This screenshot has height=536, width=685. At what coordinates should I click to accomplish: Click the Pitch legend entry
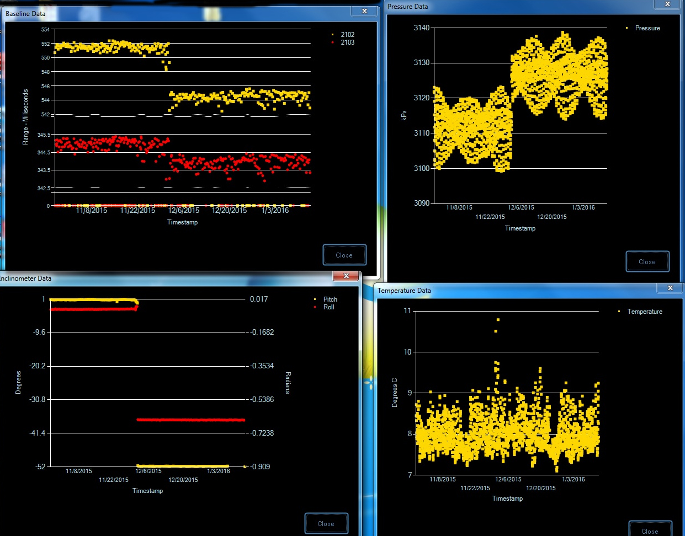tap(330, 299)
